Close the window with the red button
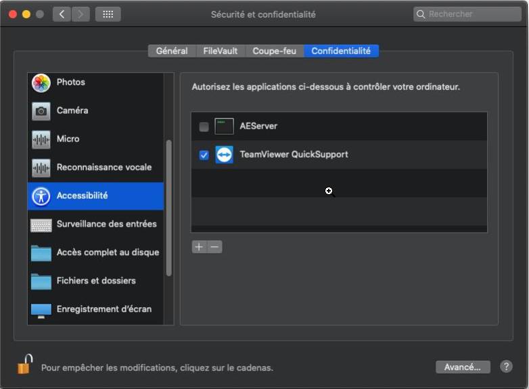The width and height of the screenshot is (529, 389). [x=13, y=14]
